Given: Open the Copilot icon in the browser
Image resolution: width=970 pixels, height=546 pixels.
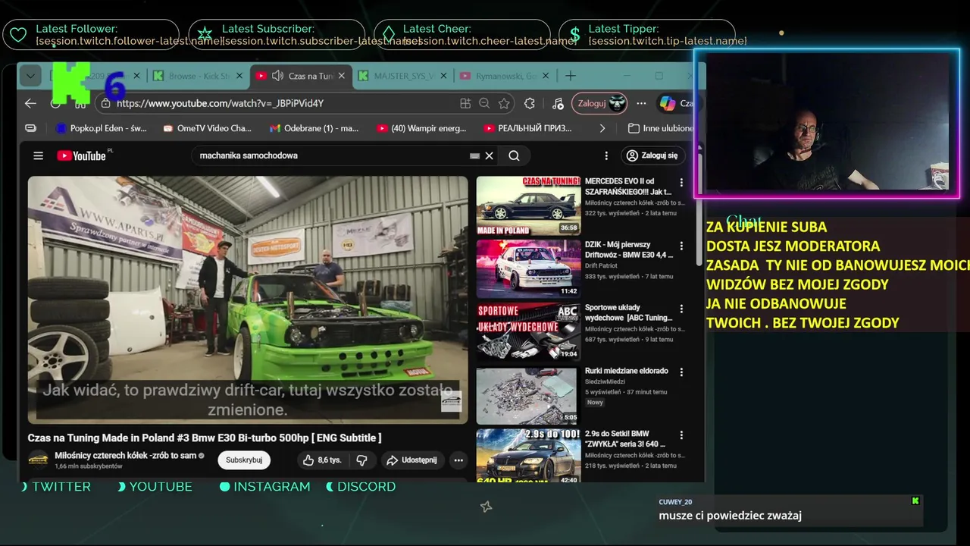Looking at the screenshot, I should (x=667, y=103).
